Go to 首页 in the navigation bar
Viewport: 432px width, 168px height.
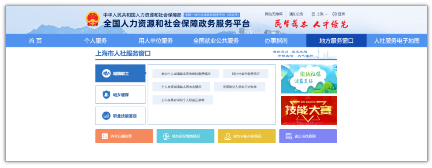coord(35,41)
